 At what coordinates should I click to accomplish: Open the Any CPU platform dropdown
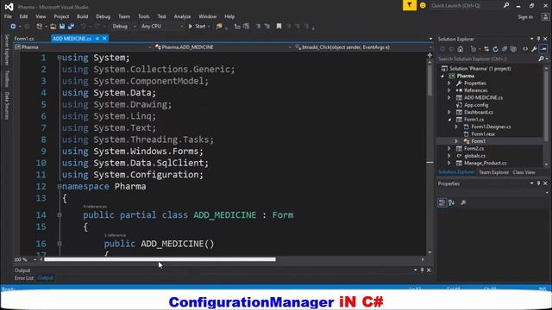click(182, 27)
